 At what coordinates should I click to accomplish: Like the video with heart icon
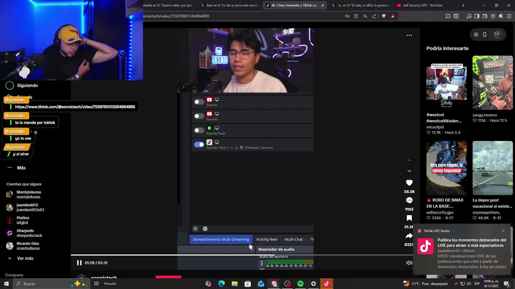[409, 183]
